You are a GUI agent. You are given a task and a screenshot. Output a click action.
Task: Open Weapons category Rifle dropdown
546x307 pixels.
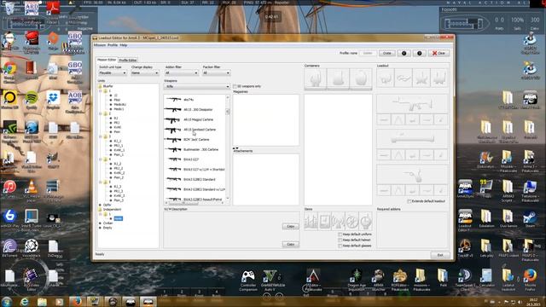(x=197, y=86)
